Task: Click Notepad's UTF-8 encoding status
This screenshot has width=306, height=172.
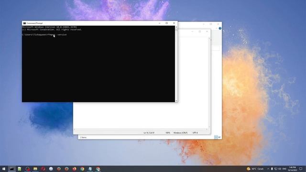Action: tap(195, 133)
